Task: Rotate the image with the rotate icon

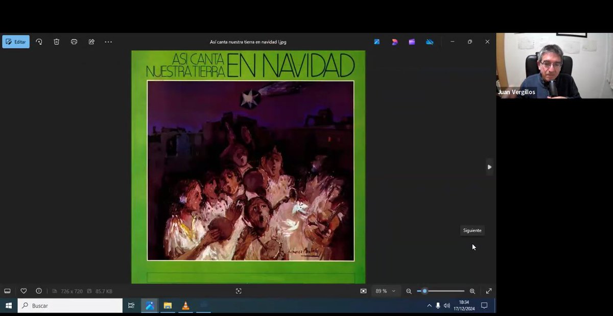Action: tap(39, 42)
